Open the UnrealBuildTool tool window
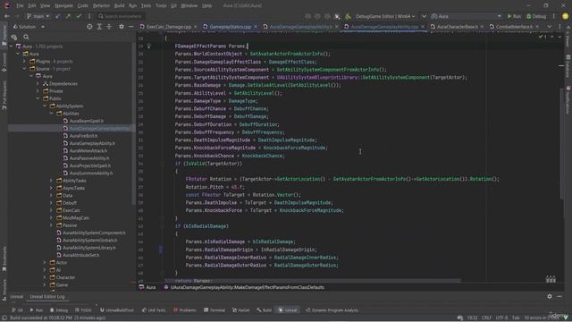Viewport: 572px width, 322px height. pyautogui.click(x=117, y=310)
